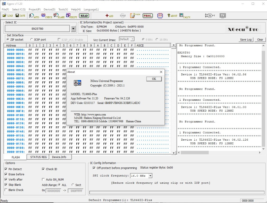Switch to the FLASH tab

point(16,157)
